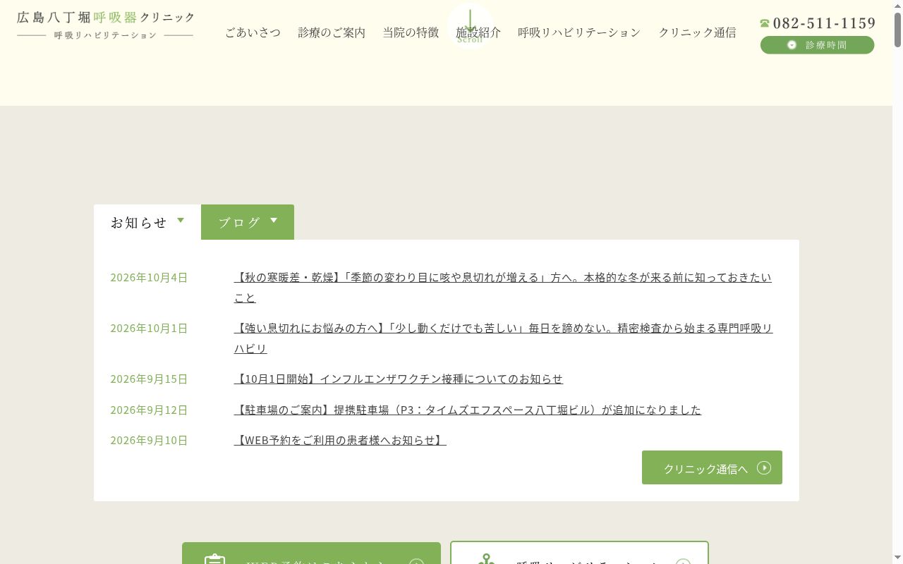Screen dimensions: 903x564
Task: Switch to the お知らせ tab
Action: coord(147,222)
